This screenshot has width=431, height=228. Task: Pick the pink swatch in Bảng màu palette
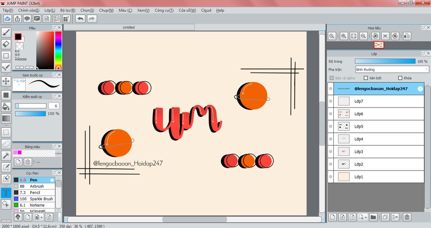pos(15,152)
